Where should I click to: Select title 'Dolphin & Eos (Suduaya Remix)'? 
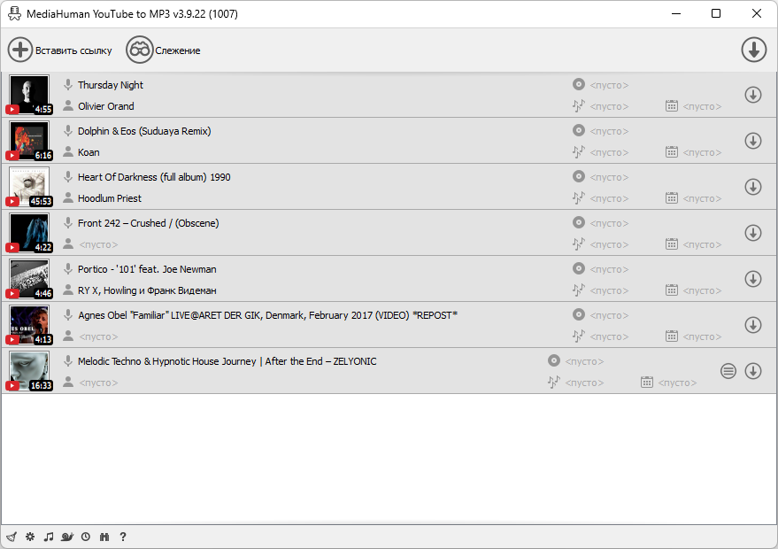click(144, 131)
